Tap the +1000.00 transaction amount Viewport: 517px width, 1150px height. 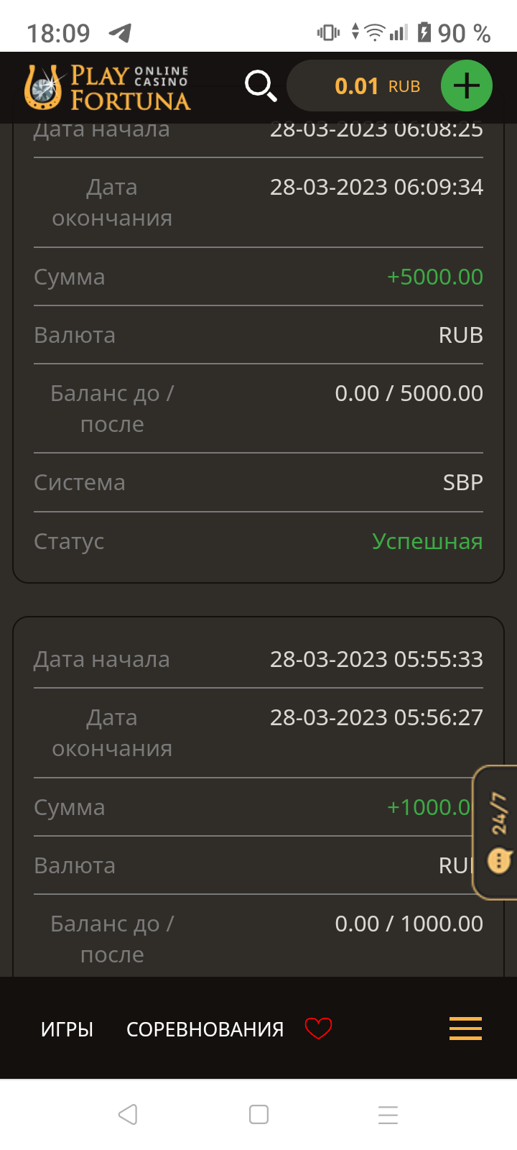pos(429,807)
